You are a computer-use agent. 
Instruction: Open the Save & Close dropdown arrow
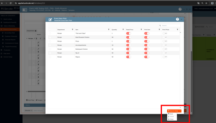pos(180,111)
